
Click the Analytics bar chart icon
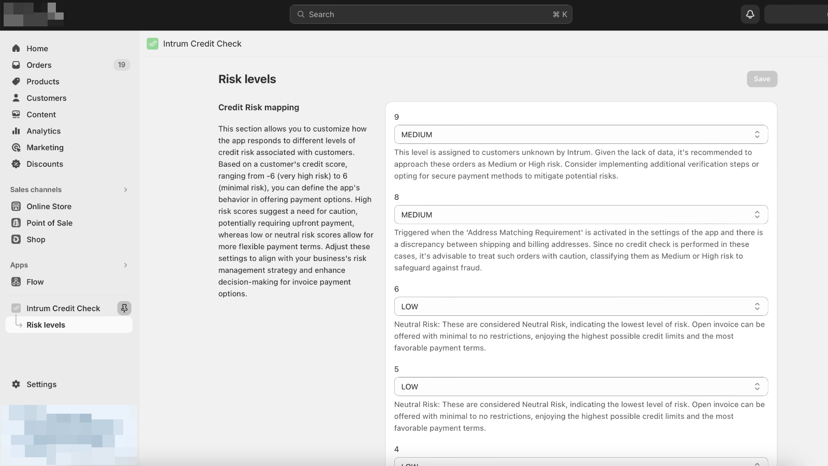(x=16, y=131)
